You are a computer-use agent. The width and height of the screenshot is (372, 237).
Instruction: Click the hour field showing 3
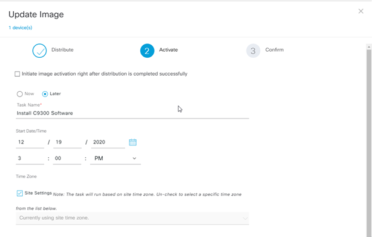(30, 158)
